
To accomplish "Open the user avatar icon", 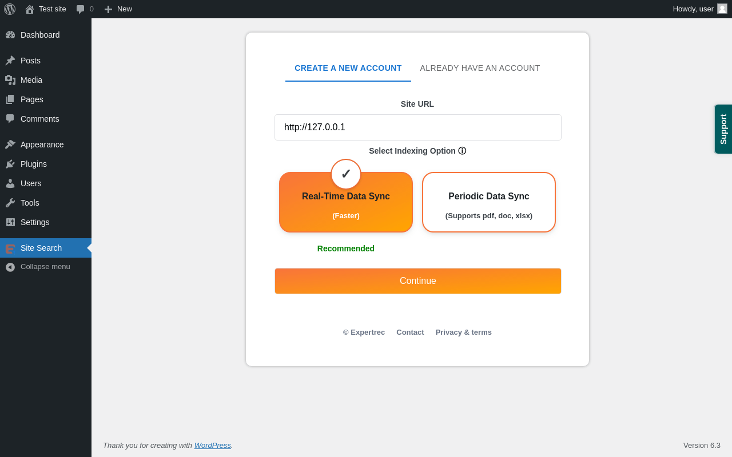I will (x=722, y=9).
